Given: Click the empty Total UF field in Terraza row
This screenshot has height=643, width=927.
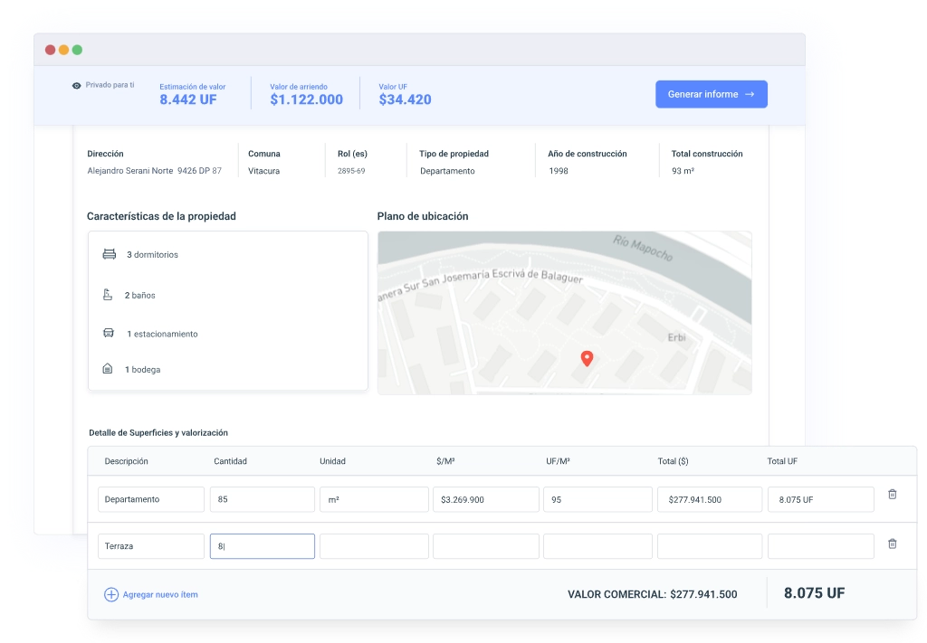Looking at the screenshot, I should (820, 546).
